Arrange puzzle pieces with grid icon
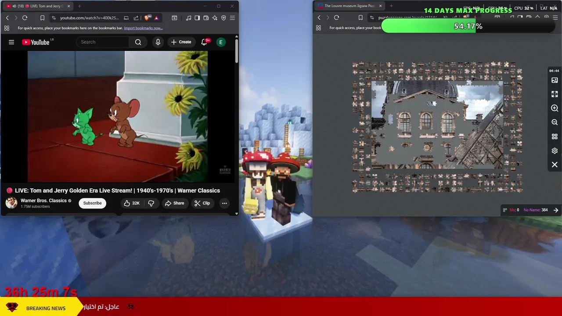The width and height of the screenshot is (562, 316). coord(555,136)
